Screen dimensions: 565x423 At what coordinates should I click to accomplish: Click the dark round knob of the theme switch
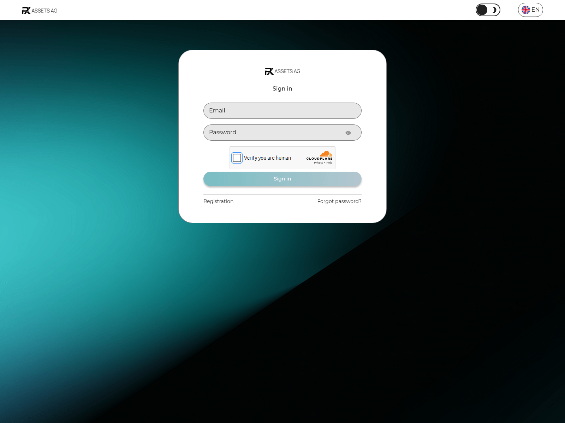pos(482,10)
